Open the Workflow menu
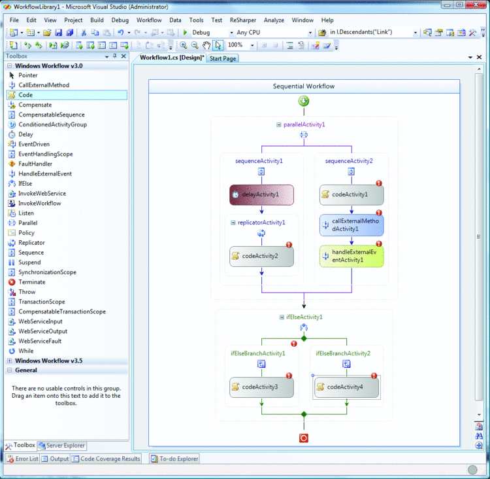Image resolution: width=490 pixels, height=479 pixels. coord(149,20)
